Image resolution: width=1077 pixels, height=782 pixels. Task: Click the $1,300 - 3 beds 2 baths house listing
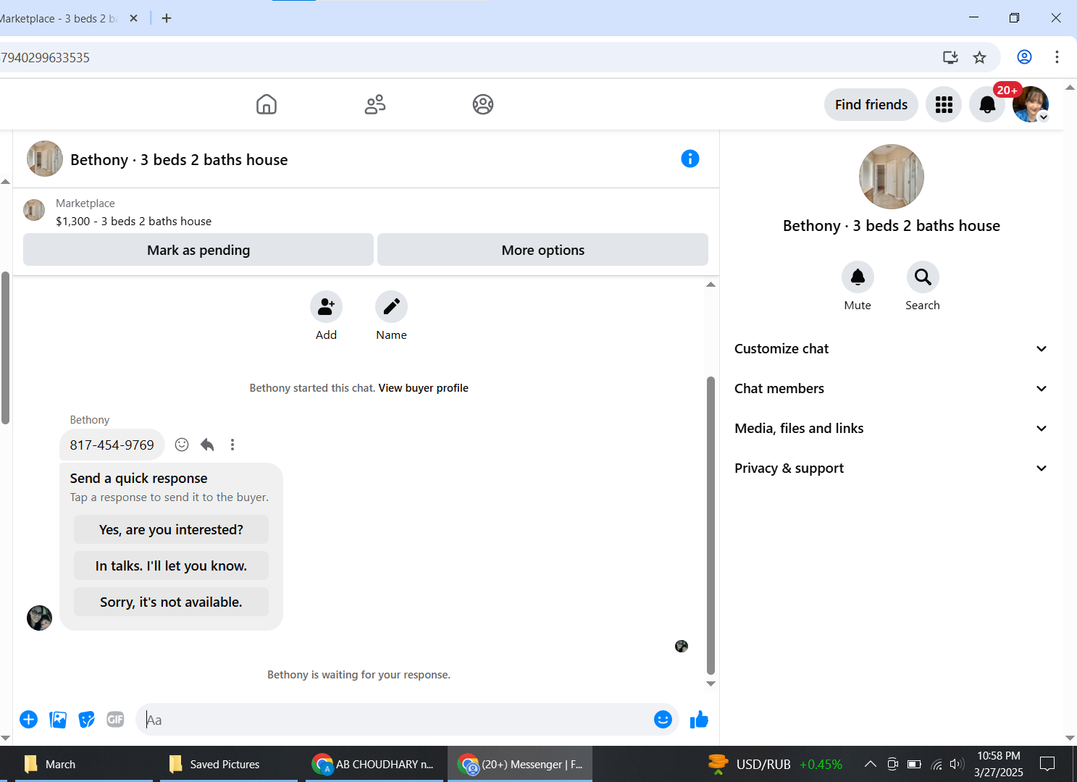pos(134,222)
